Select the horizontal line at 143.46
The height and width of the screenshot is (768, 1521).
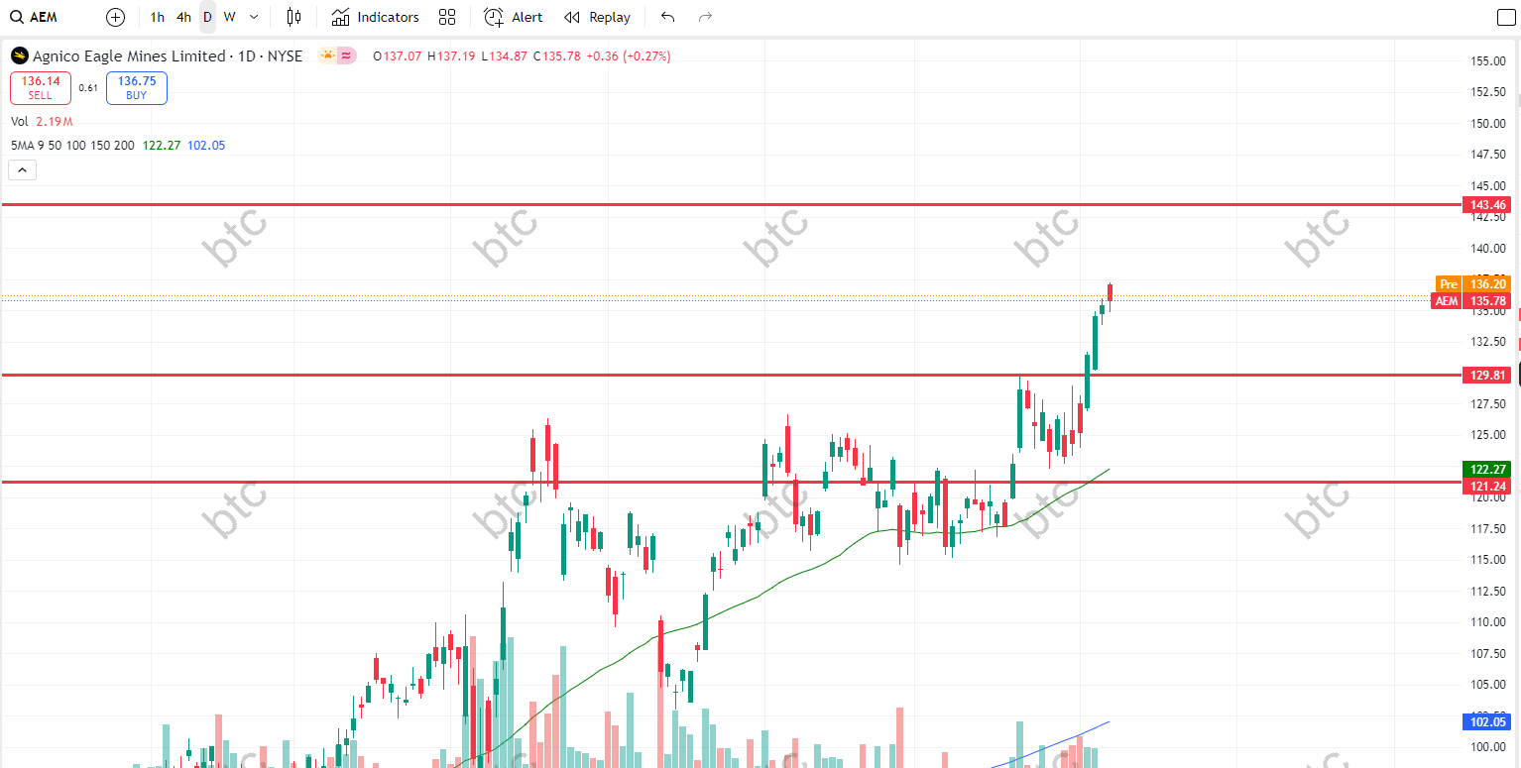pyautogui.click(x=732, y=205)
